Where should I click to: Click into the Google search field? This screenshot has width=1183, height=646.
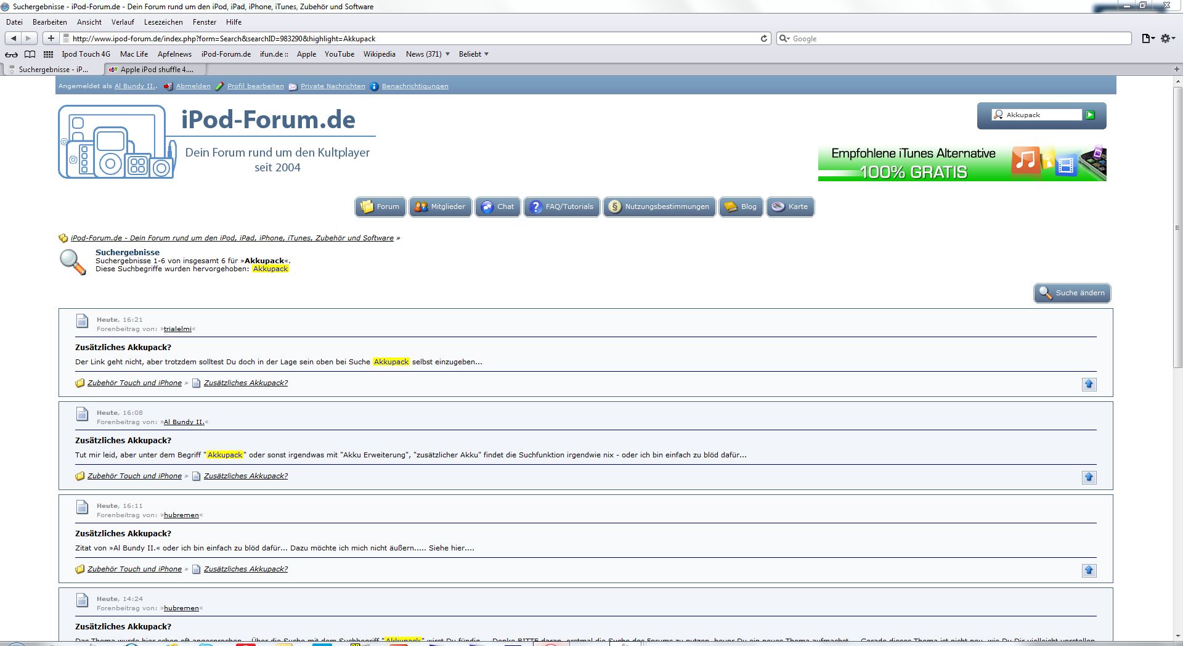pyautogui.click(x=954, y=38)
